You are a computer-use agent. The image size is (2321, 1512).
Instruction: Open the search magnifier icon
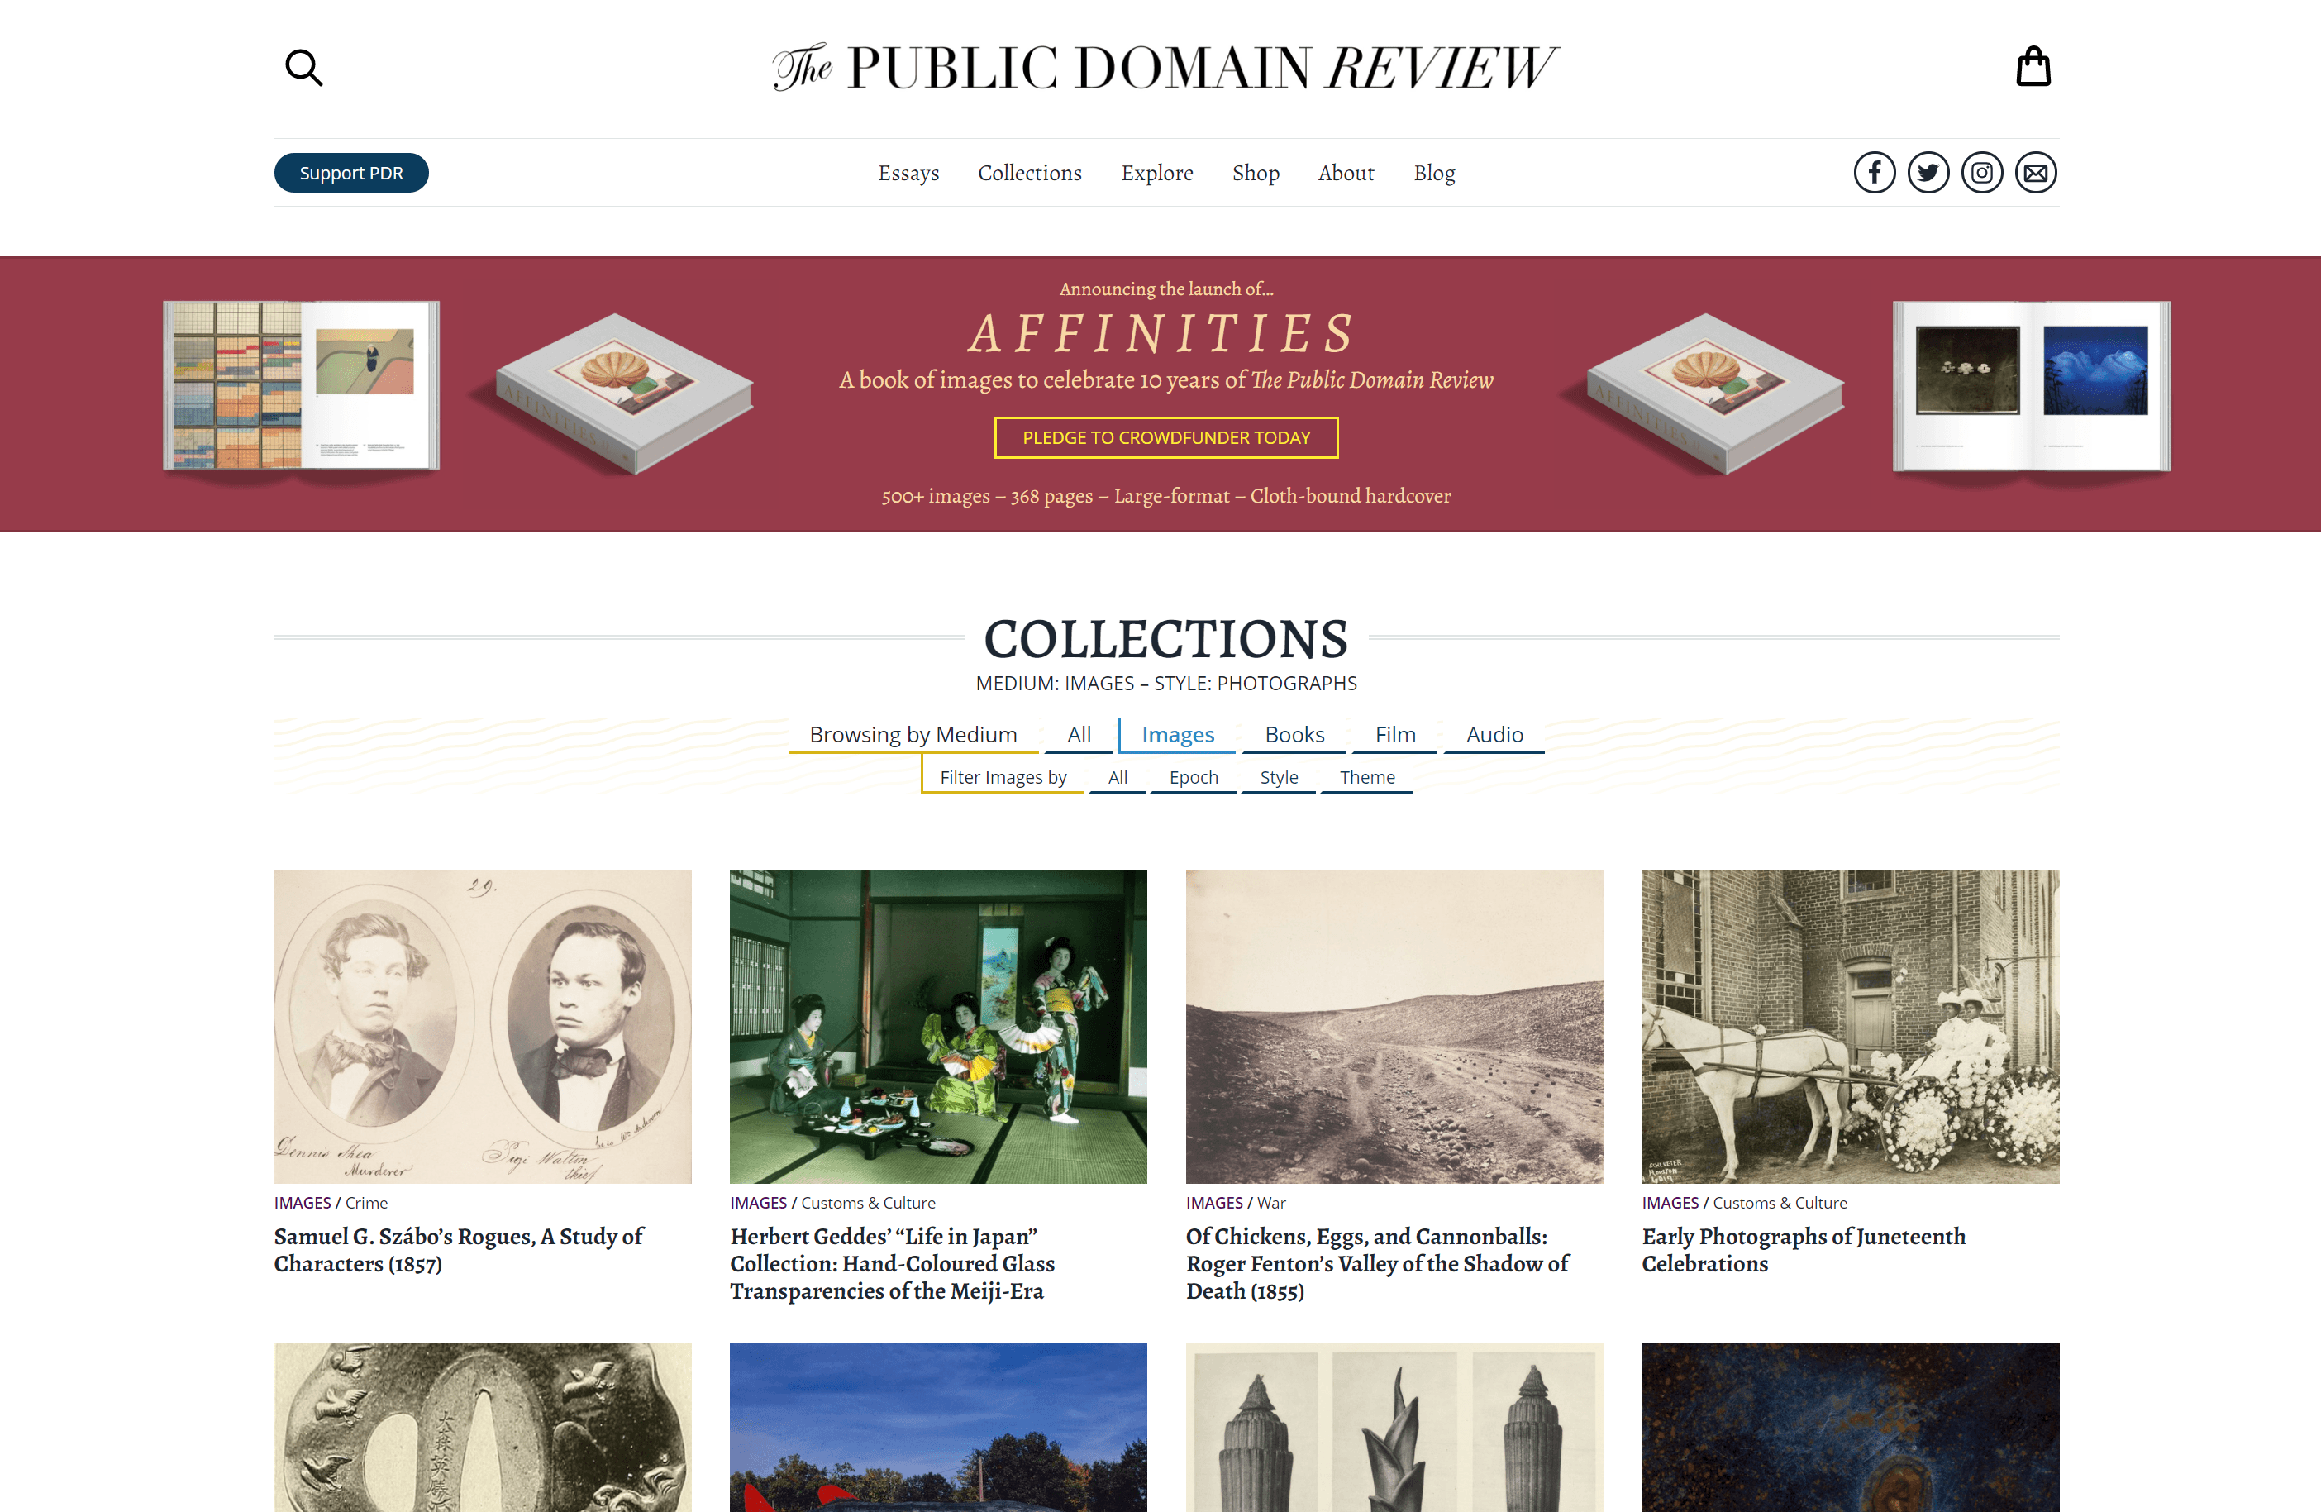[x=303, y=69]
